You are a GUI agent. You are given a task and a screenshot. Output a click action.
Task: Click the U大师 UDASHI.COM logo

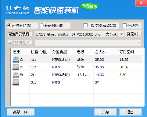pos(18,10)
